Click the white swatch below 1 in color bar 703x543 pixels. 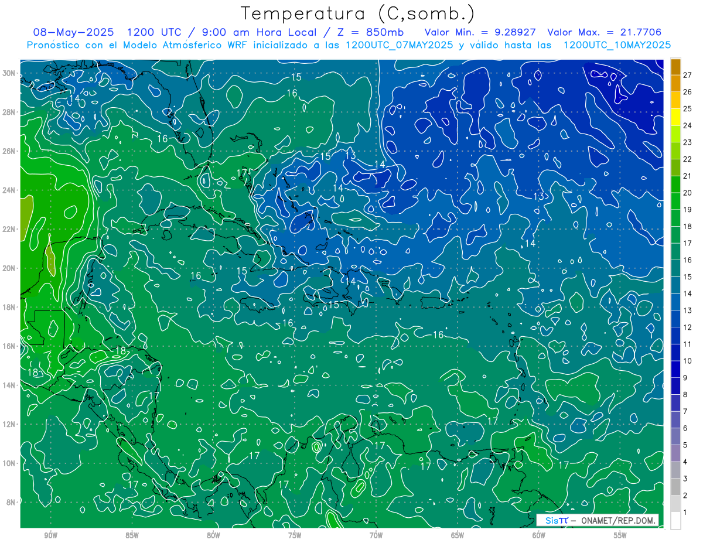pos(675,521)
